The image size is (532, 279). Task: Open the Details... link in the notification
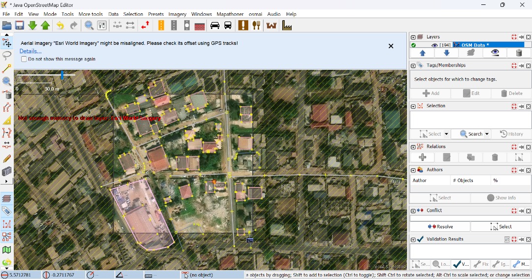[31, 51]
